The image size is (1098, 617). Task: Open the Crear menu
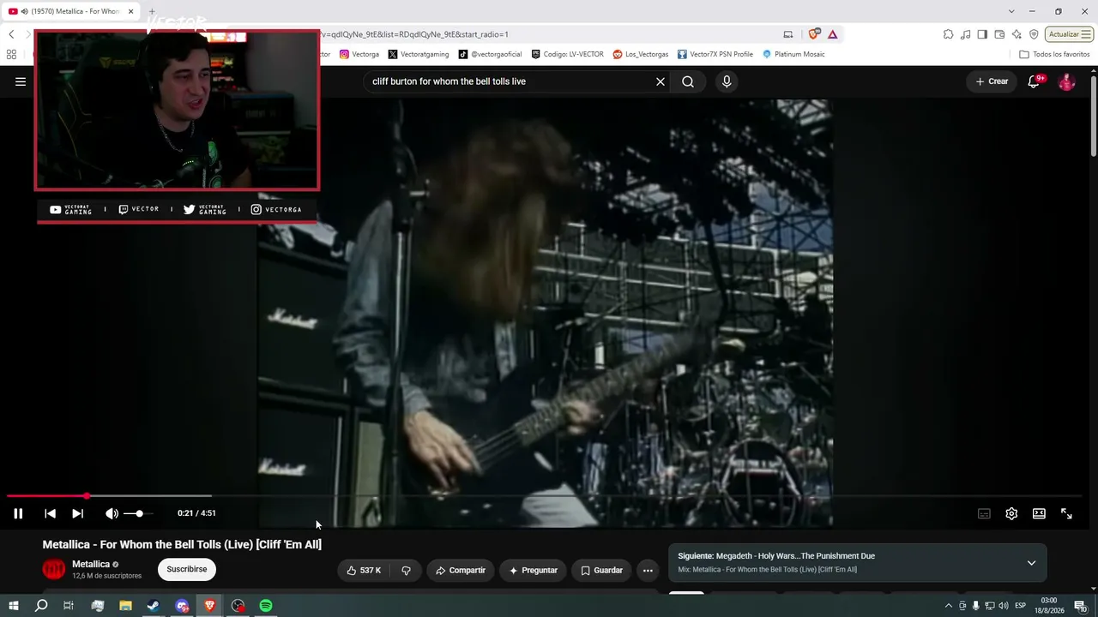pyautogui.click(x=992, y=81)
